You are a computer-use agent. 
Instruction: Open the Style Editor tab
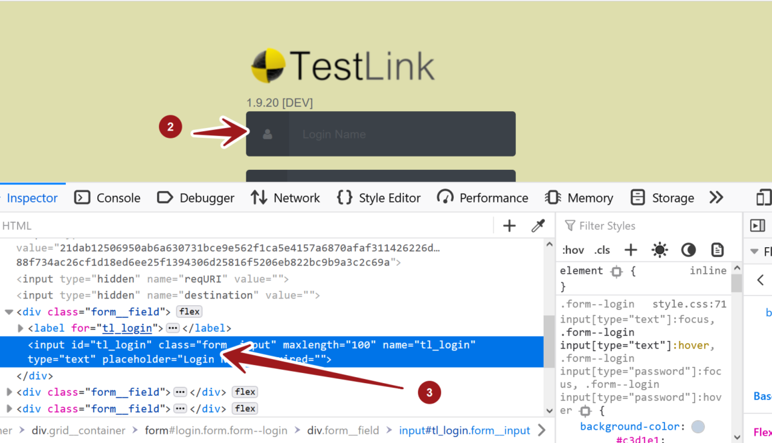[379, 198]
